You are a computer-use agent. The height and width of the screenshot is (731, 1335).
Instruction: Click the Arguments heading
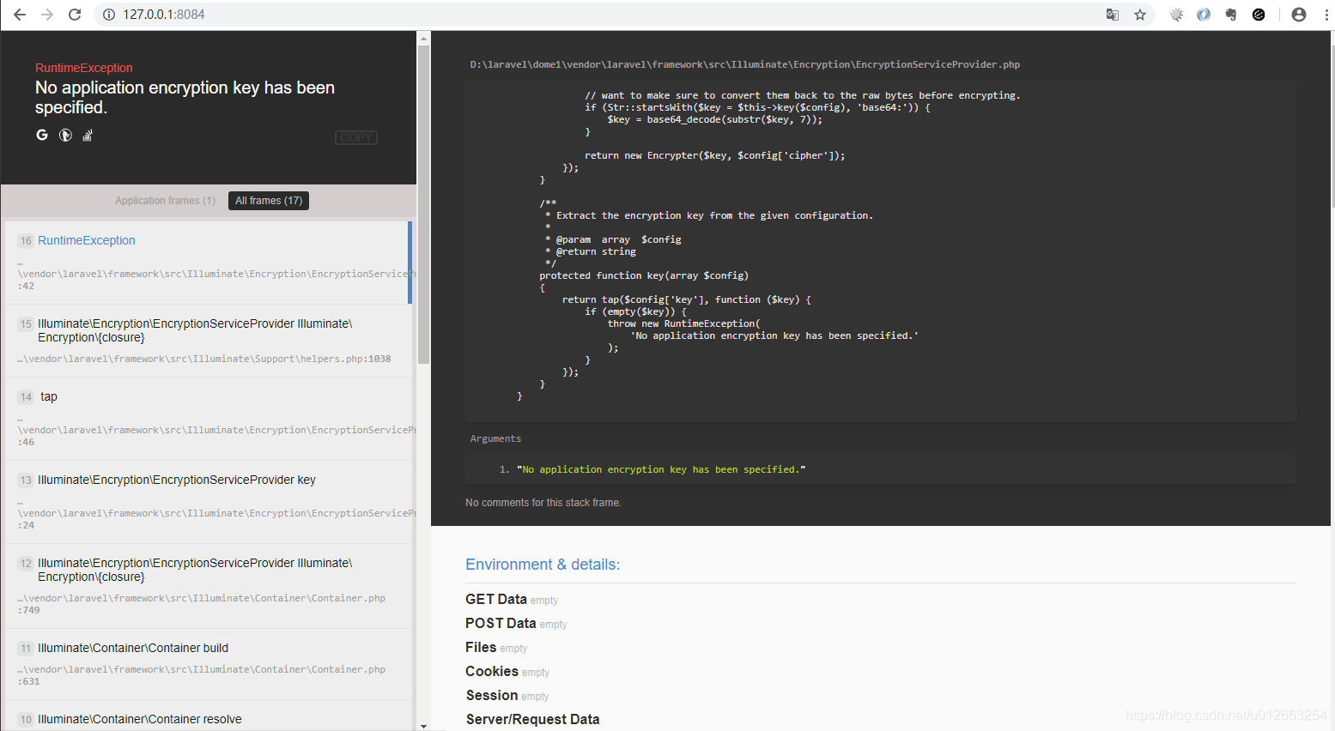click(x=495, y=438)
